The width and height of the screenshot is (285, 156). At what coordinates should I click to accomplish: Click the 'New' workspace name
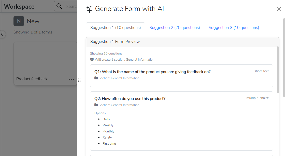coord(33,21)
